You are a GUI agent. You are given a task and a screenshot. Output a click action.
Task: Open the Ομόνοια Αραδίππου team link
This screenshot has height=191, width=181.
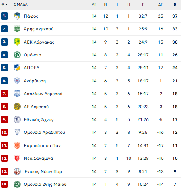(45, 132)
